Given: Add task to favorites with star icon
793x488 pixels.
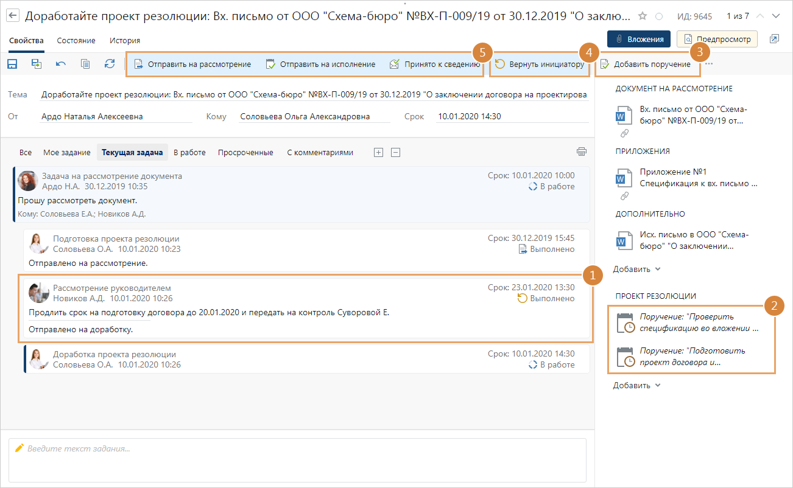Looking at the screenshot, I should point(643,16).
